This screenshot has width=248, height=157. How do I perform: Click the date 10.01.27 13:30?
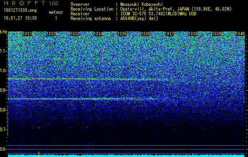coord(20,18)
